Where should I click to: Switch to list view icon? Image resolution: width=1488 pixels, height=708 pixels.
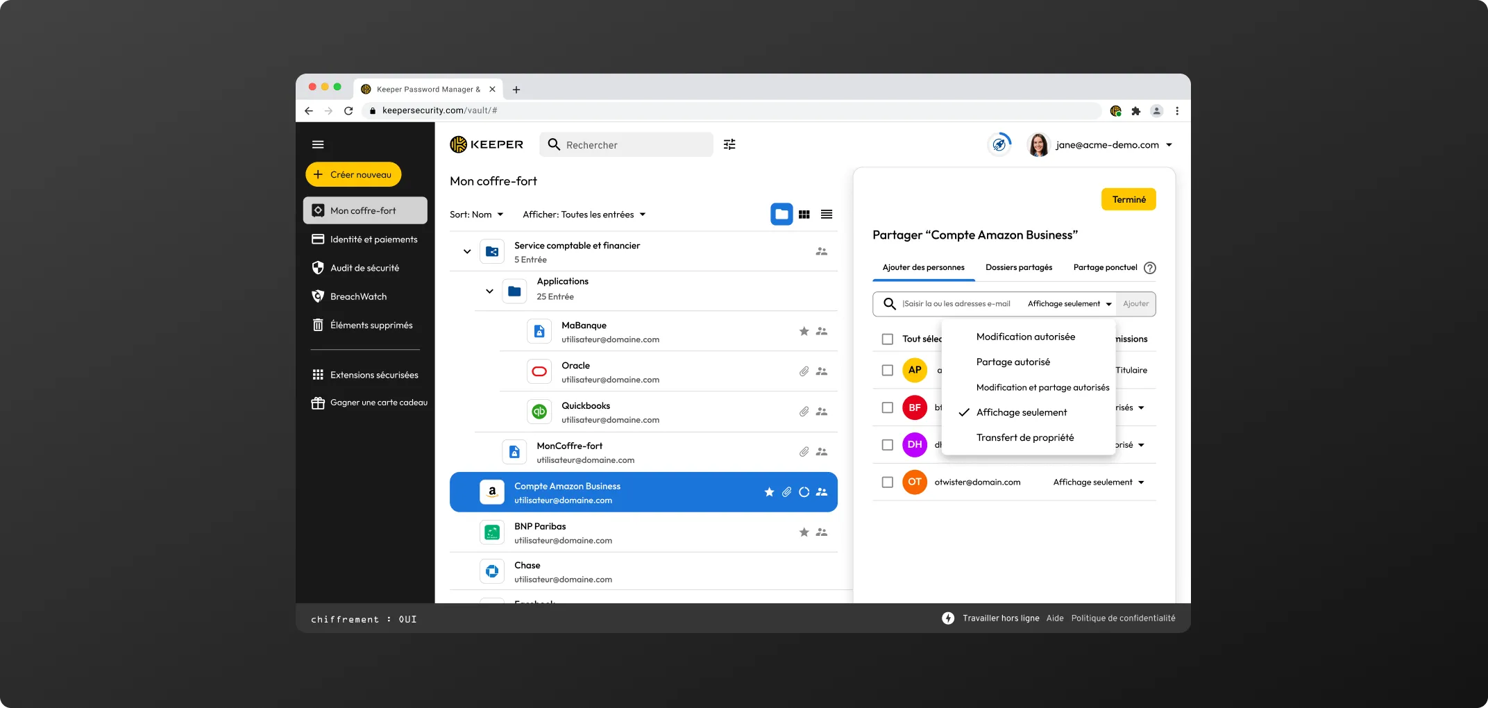827,214
